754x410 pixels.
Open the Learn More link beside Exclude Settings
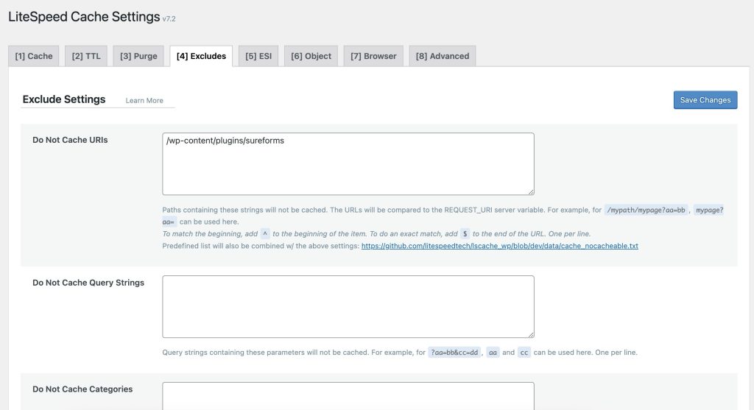[144, 101]
